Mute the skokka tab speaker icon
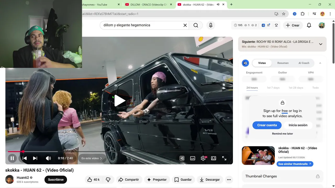This screenshot has height=188, width=335. coord(218,4)
